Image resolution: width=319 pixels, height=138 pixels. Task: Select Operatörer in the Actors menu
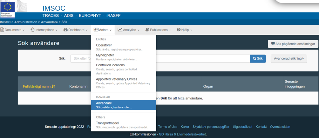123,47
